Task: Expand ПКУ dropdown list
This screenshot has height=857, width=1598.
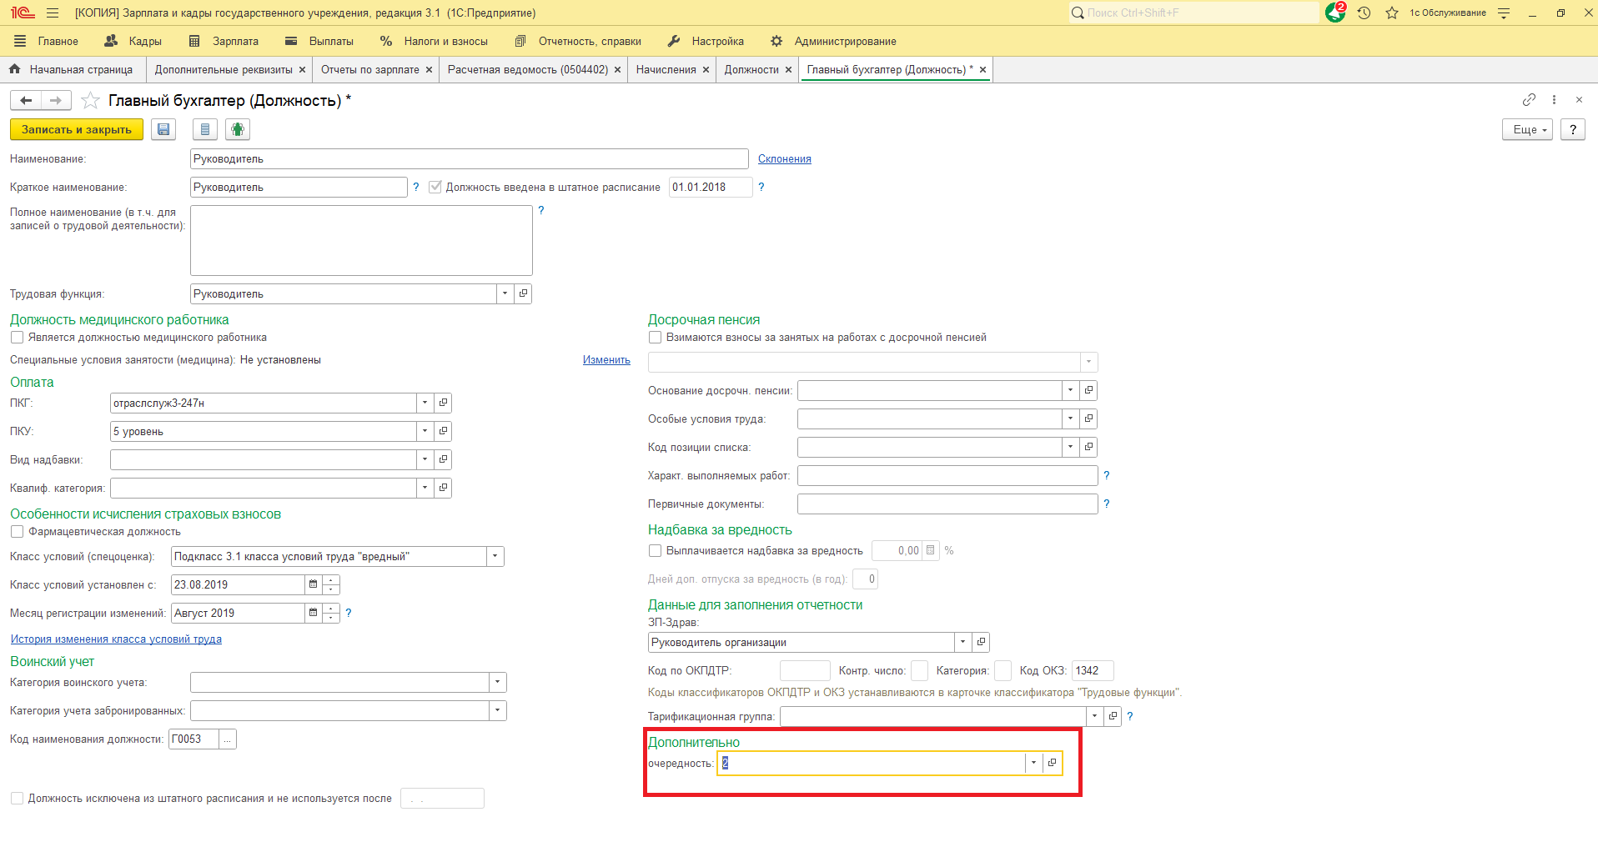Action: [425, 431]
